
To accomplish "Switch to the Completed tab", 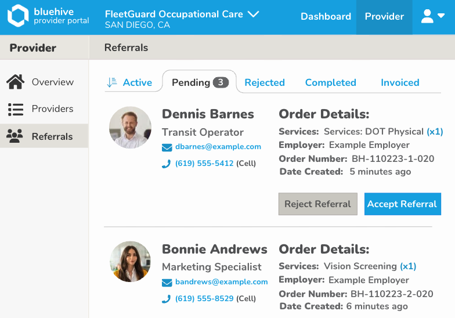I will tap(330, 82).
